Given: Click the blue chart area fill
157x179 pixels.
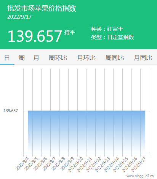Looking at the screenshot, I should (x=87, y=131).
